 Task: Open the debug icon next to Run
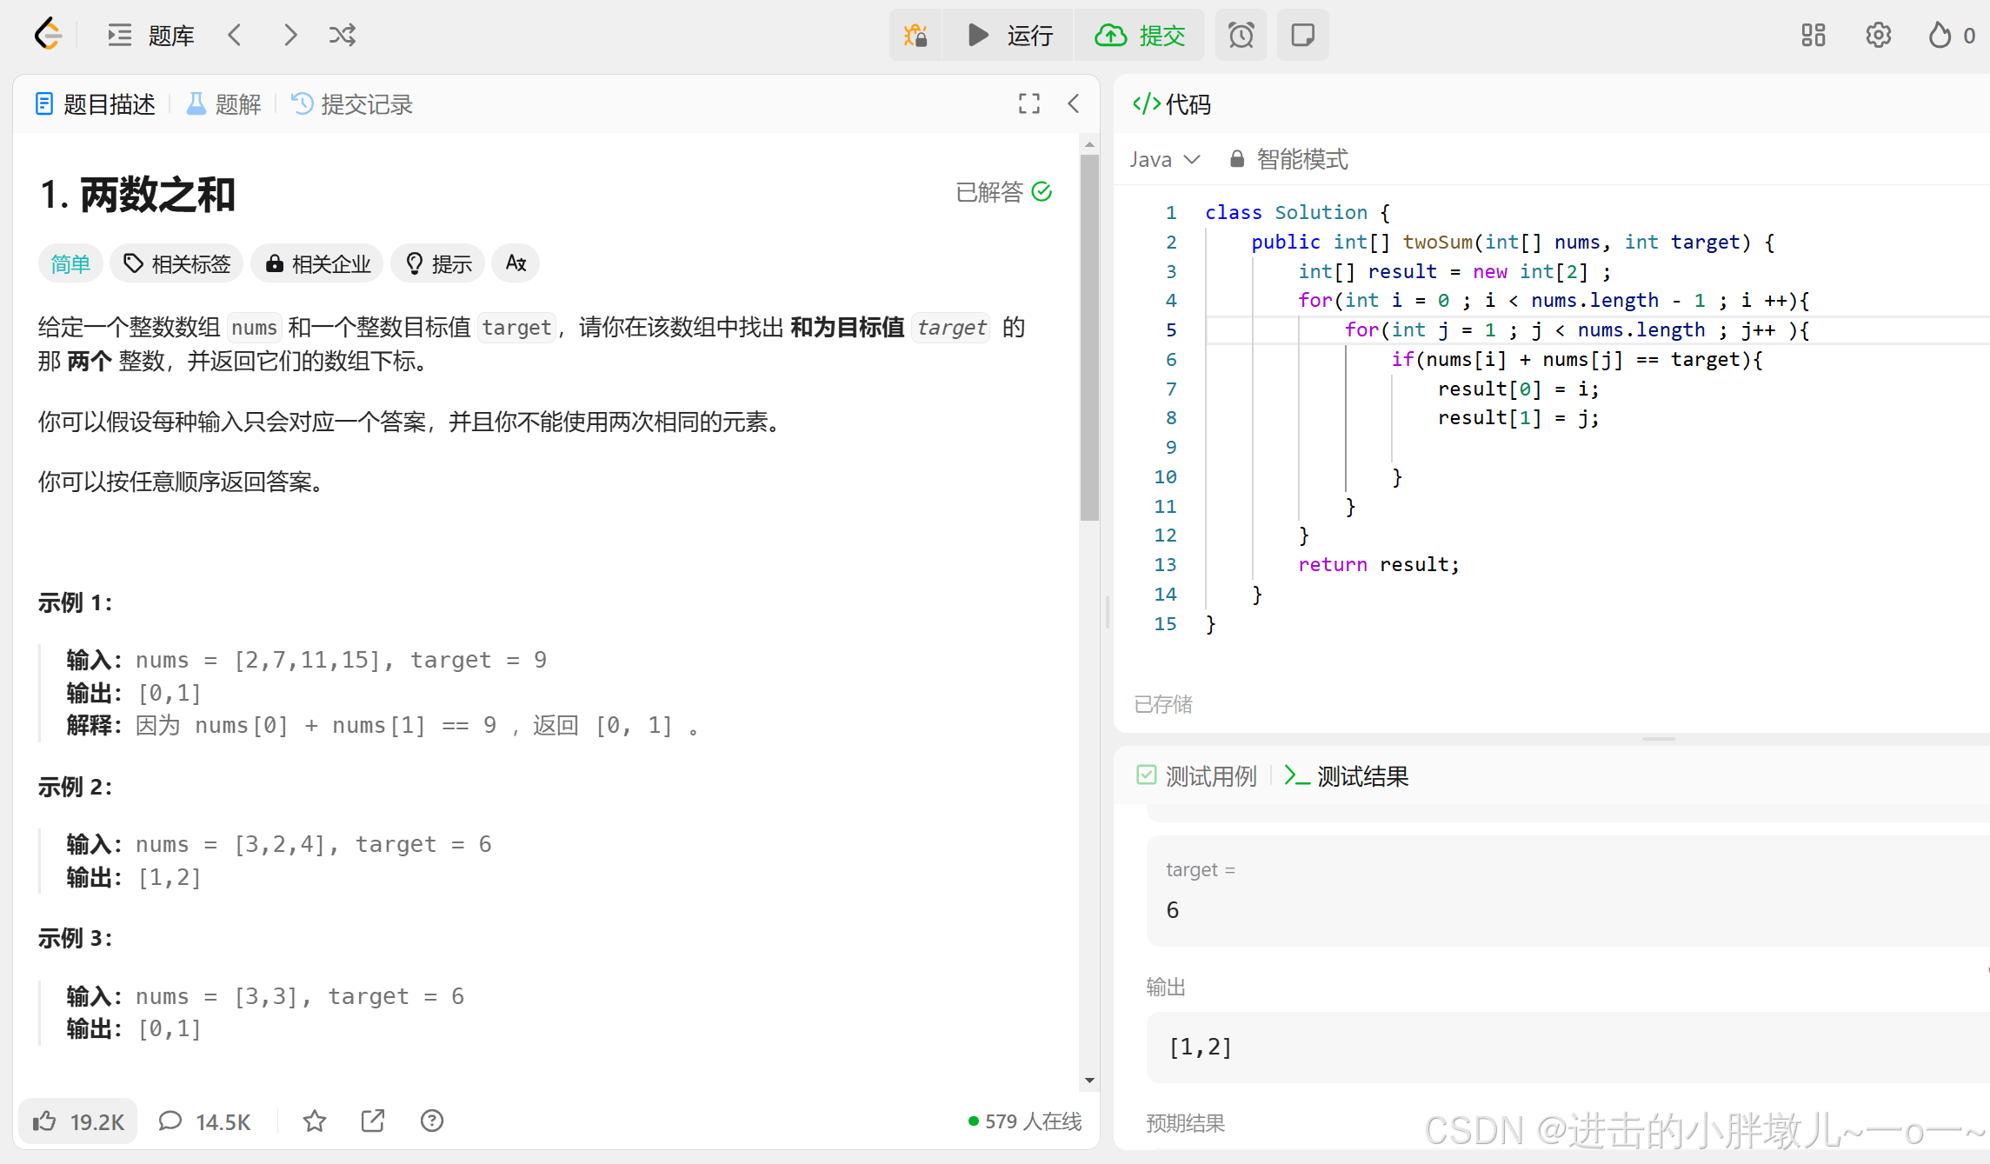coord(915,35)
